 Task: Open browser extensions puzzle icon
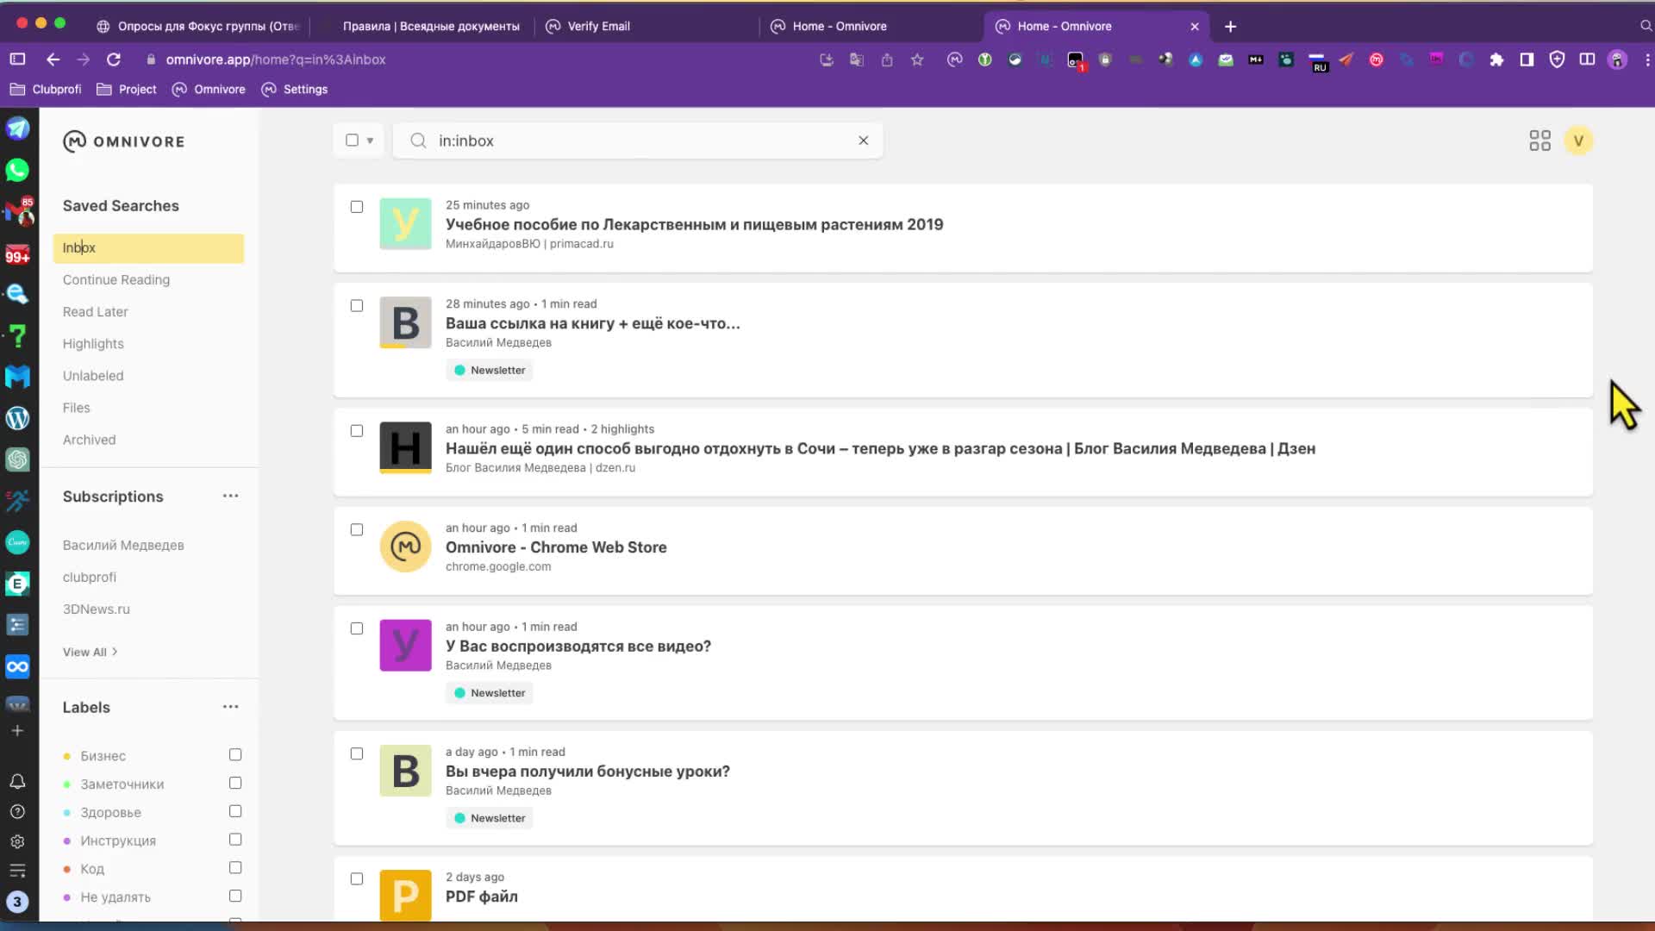1496,59
